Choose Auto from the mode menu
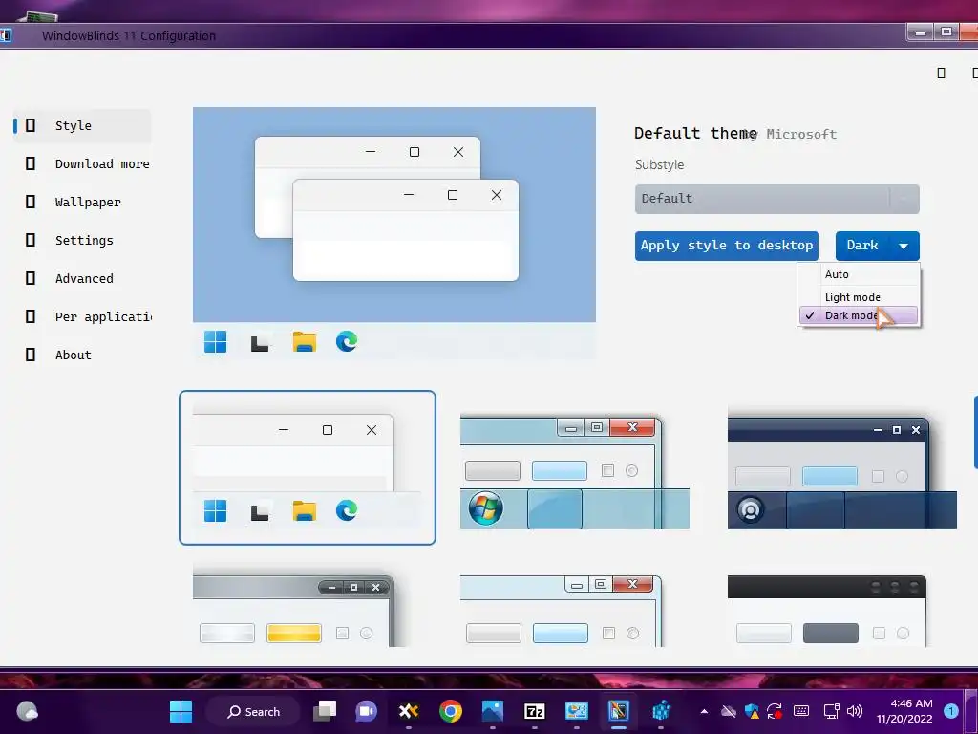 coord(859,274)
